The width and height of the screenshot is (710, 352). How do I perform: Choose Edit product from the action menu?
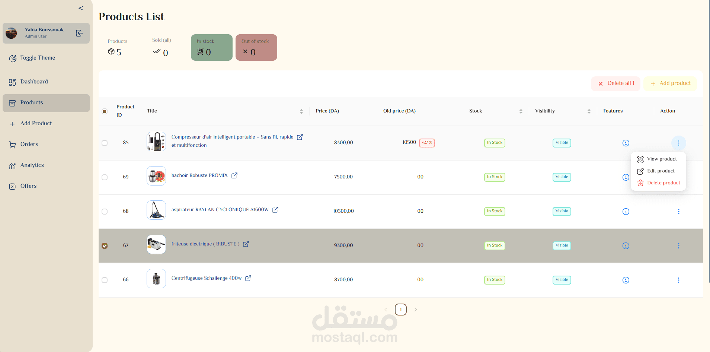(x=658, y=171)
